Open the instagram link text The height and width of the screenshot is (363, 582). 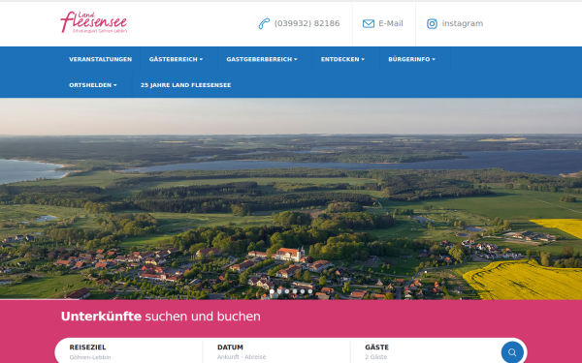[x=463, y=23]
